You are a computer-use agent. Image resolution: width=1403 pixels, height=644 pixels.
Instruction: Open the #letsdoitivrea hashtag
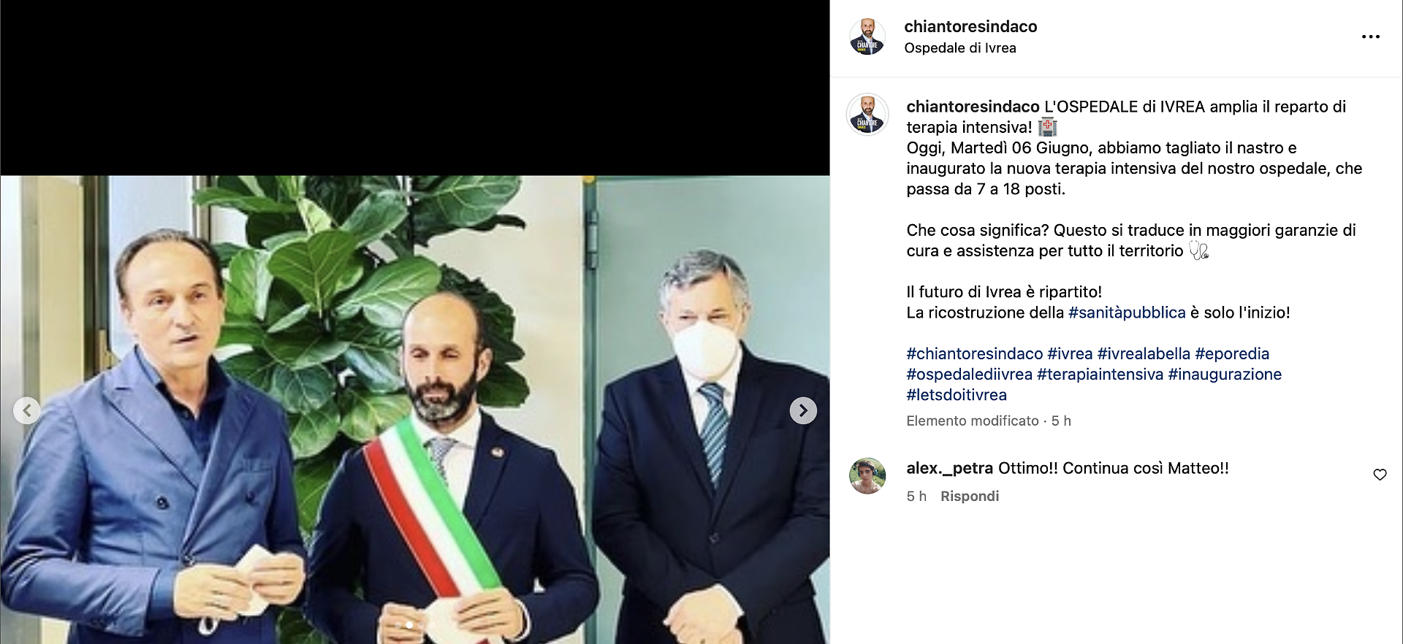pyautogui.click(x=957, y=394)
